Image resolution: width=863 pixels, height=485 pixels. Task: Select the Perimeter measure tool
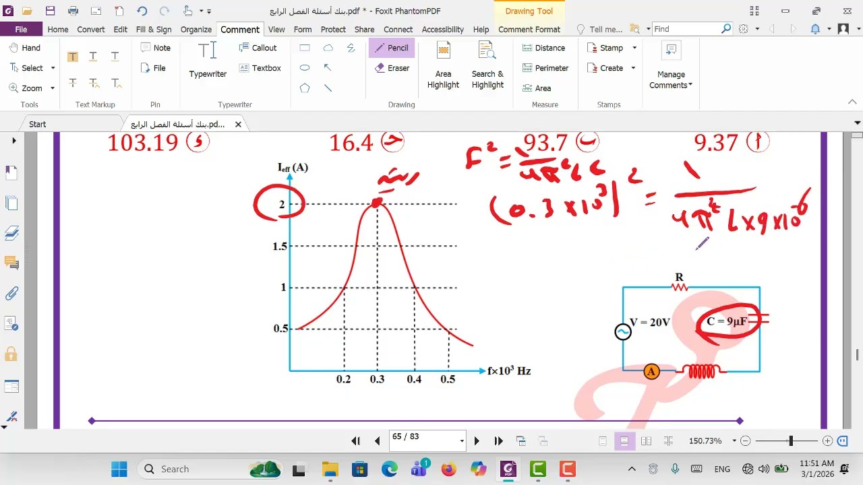545,68
